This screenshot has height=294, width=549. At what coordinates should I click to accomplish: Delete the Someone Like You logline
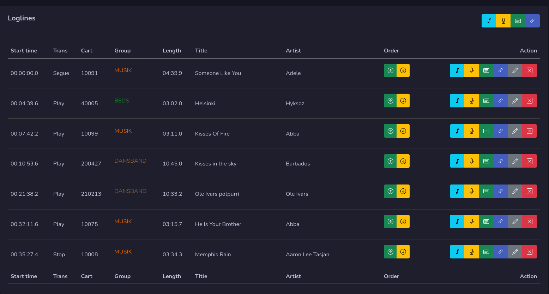tap(530, 70)
